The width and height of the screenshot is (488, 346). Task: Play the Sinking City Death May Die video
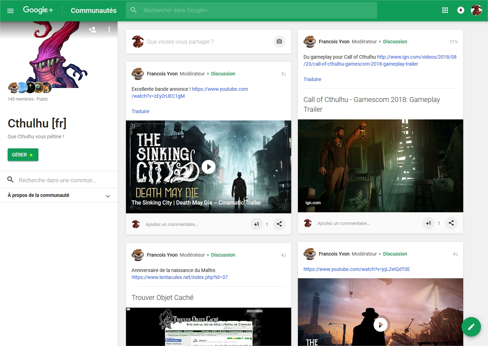pyautogui.click(x=209, y=167)
